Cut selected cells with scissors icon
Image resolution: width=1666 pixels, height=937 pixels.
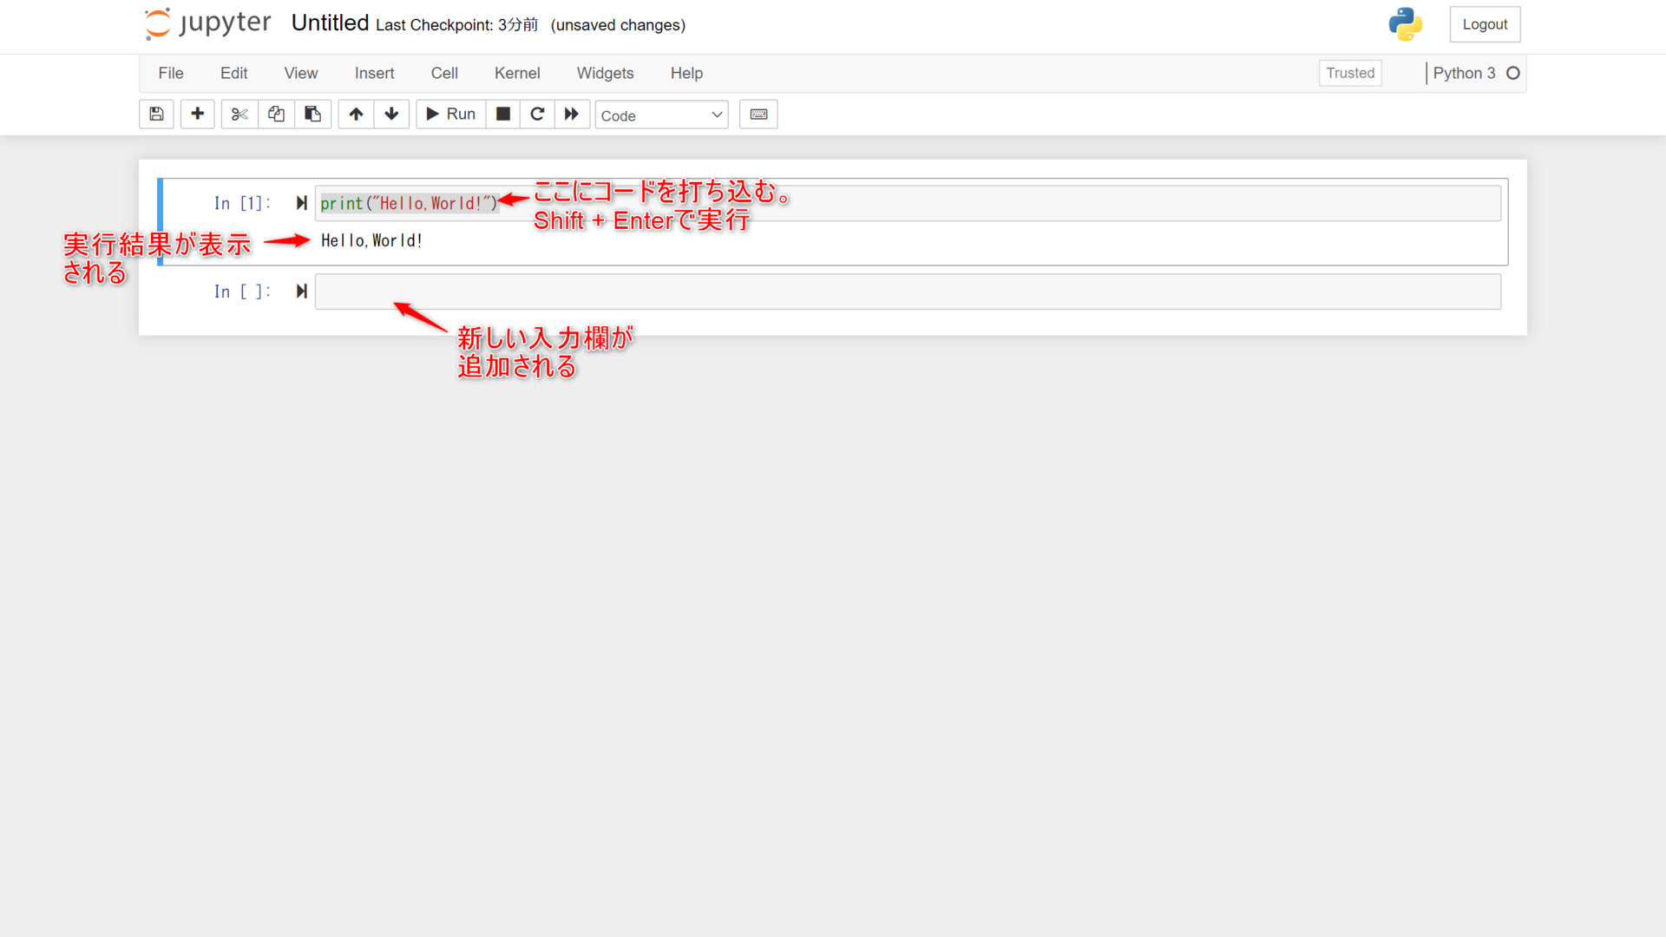point(239,115)
